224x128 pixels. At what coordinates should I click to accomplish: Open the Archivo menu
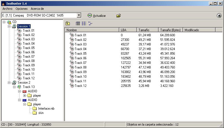coord(7,9)
